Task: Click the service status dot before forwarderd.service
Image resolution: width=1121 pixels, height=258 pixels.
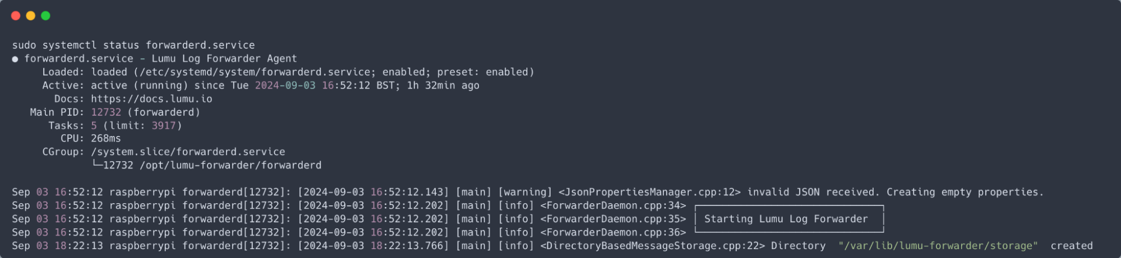Action: 15,59
